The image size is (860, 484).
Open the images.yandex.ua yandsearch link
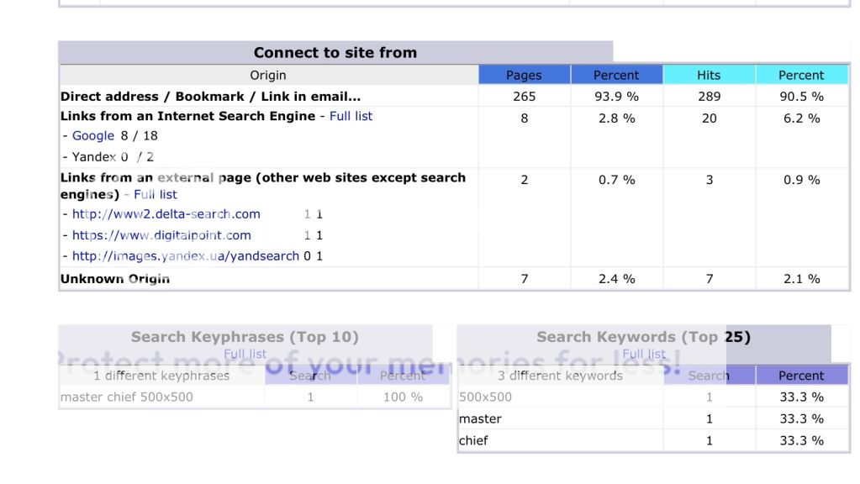(186, 256)
